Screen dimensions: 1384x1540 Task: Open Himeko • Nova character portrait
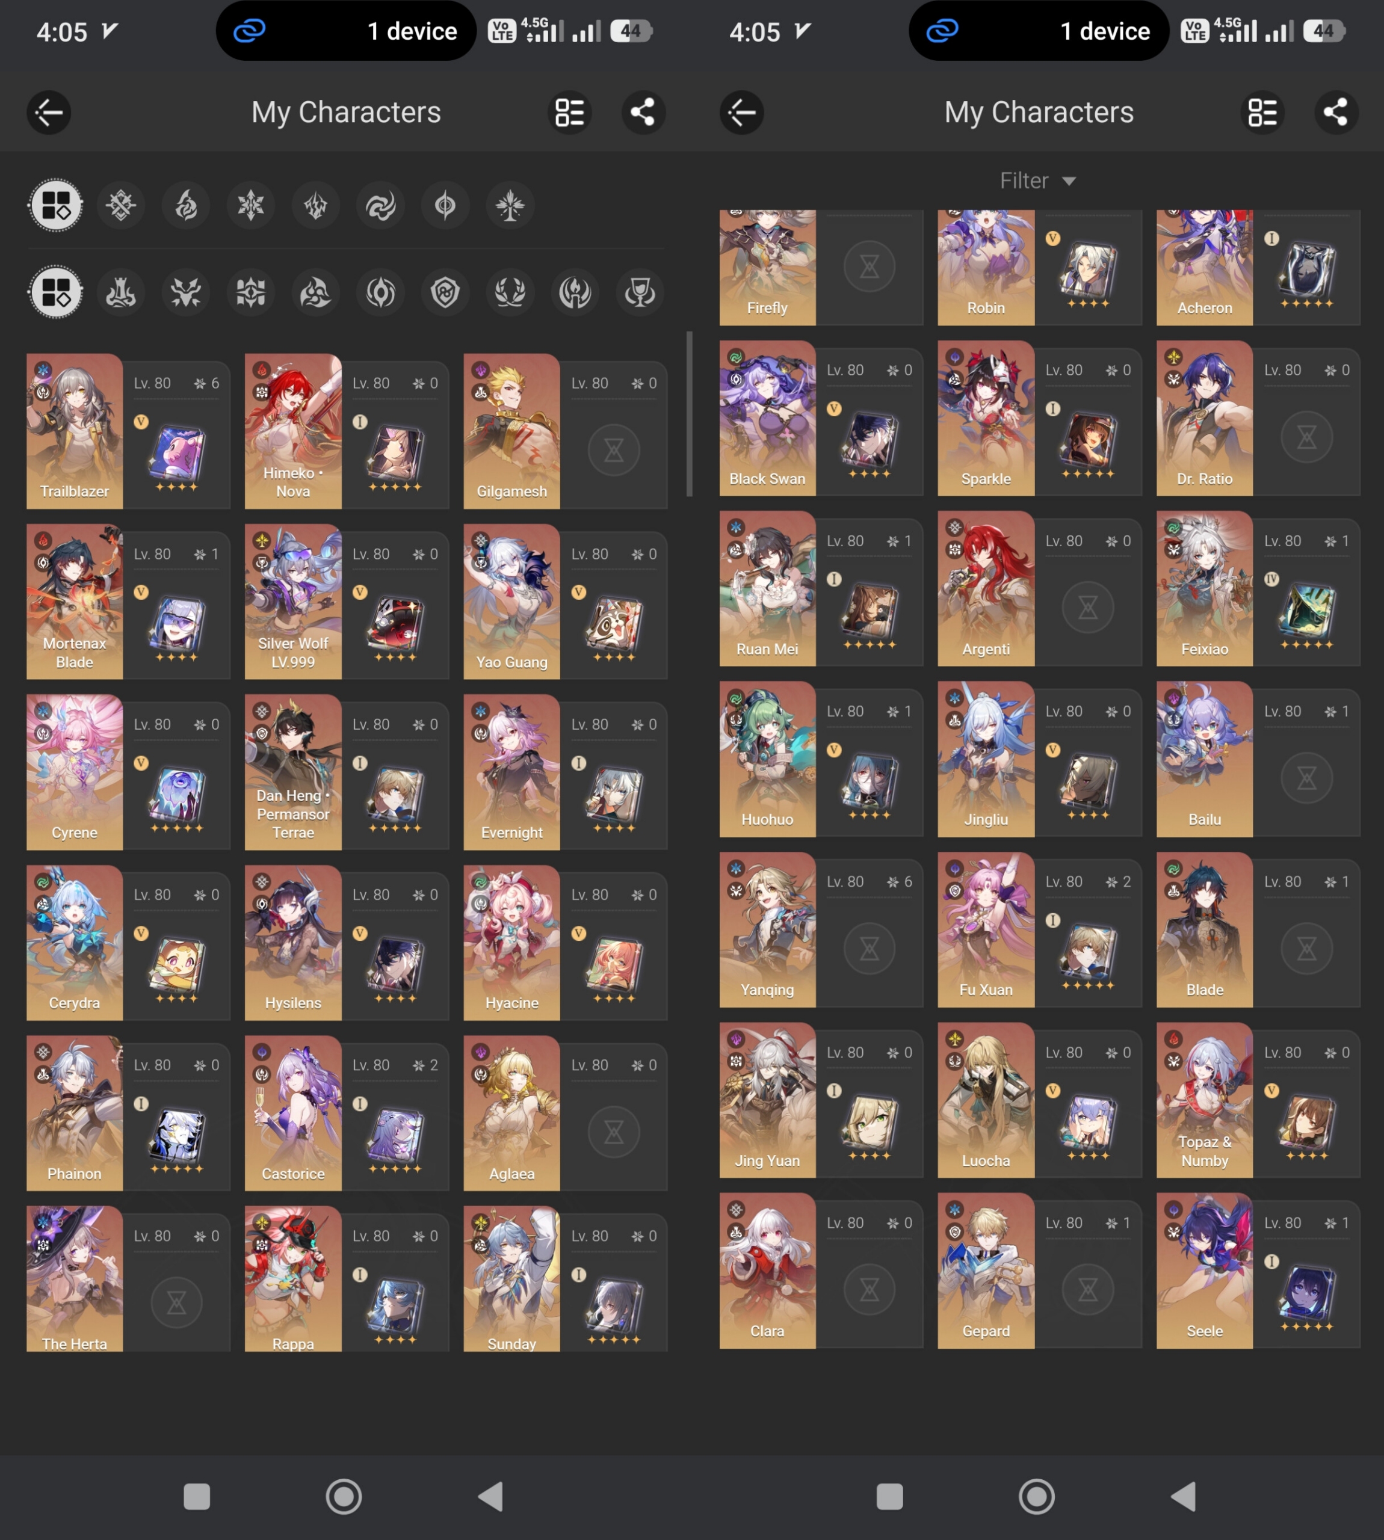coord(293,431)
